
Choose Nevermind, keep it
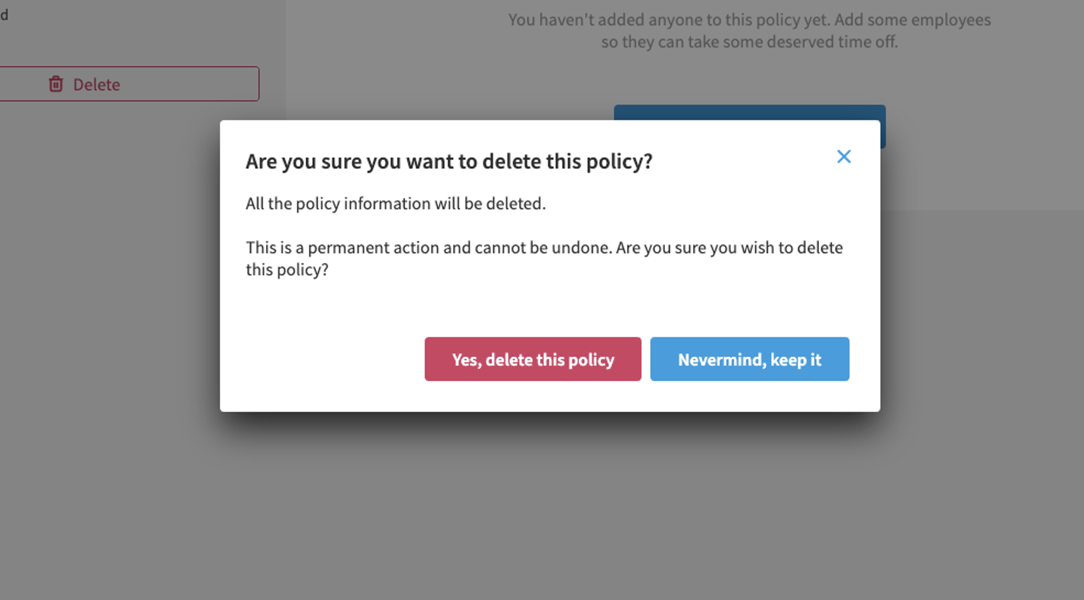click(749, 359)
